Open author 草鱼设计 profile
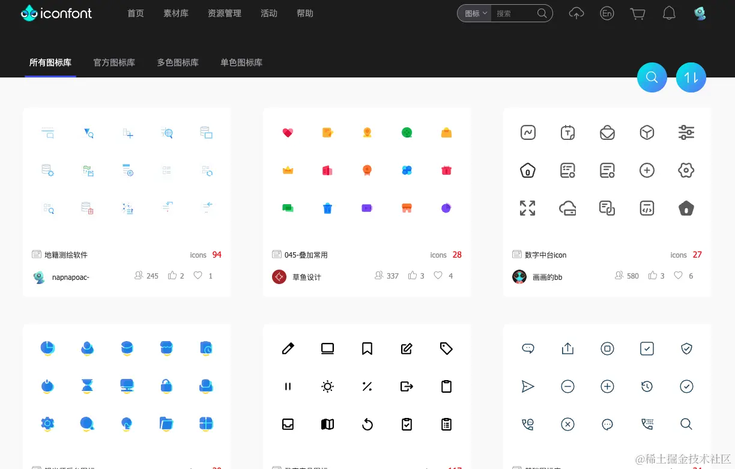 (x=307, y=277)
